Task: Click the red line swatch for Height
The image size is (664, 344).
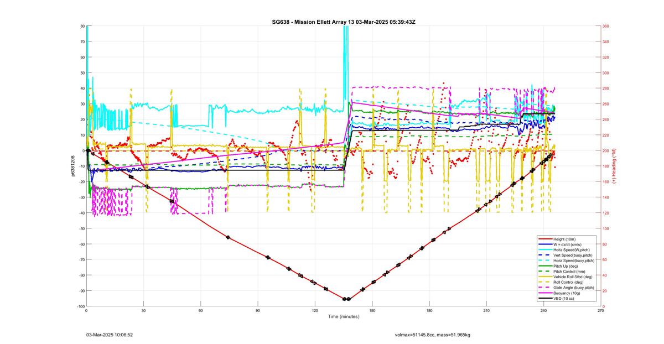Action: (545, 239)
